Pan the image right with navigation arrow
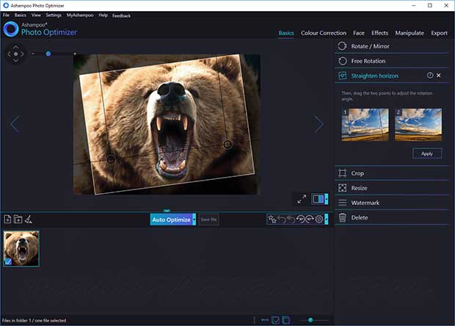This screenshot has width=455, height=326. [22, 54]
